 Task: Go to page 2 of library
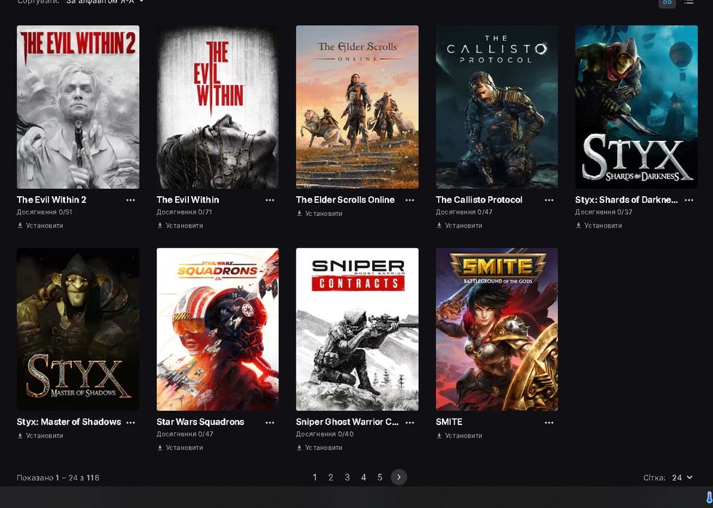point(331,477)
